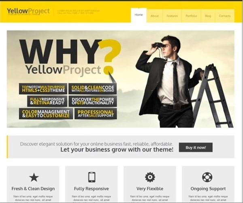Click the businessman with binoculars slider image
This screenshot has width=243, height=203.
coord(183,81)
